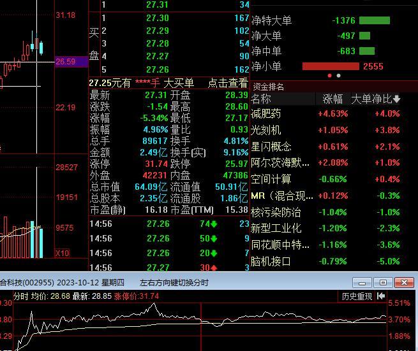The image size is (418, 351).
Task: Open the 资金排名 tab
Action: pyautogui.click(x=268, y=87)
